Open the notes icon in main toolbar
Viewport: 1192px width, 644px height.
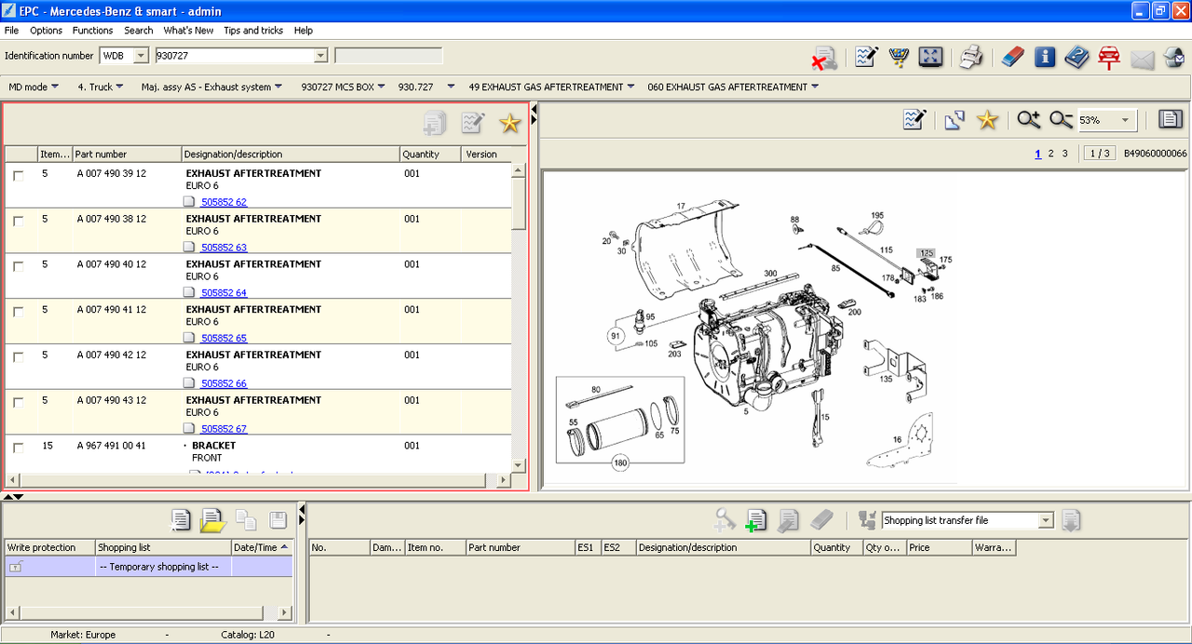(866, 58)
